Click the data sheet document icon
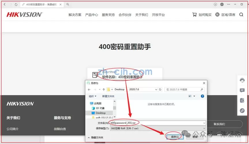 click(95, 75)
